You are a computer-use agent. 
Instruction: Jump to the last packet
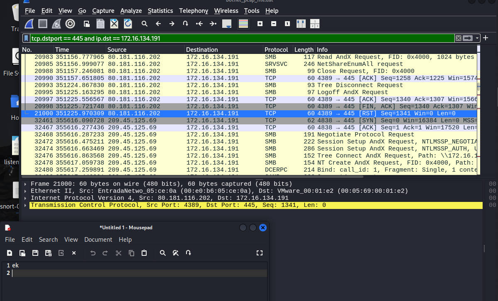click(x=213, y=24)
